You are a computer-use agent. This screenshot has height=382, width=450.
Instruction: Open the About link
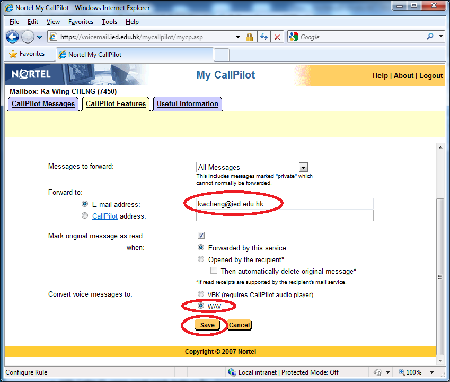403,75
